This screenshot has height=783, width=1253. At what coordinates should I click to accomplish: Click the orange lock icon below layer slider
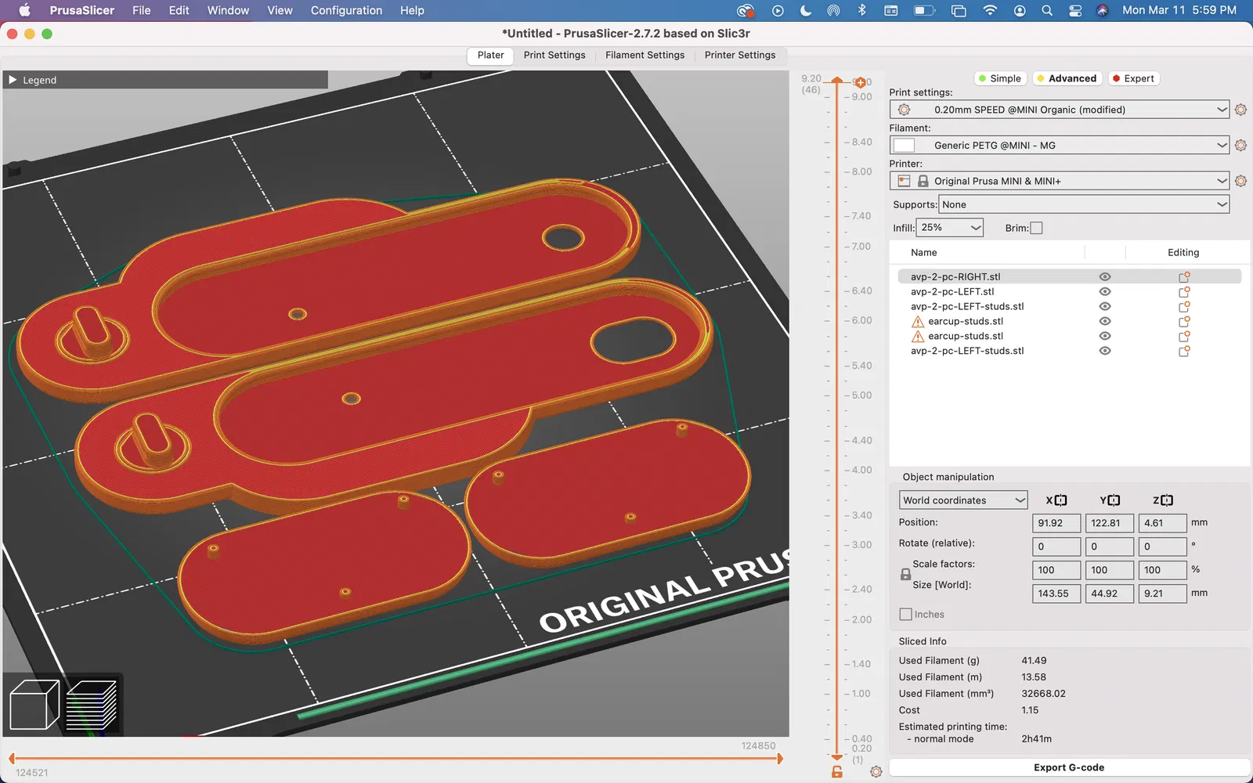pyautogui.click(x=837, y=771)
